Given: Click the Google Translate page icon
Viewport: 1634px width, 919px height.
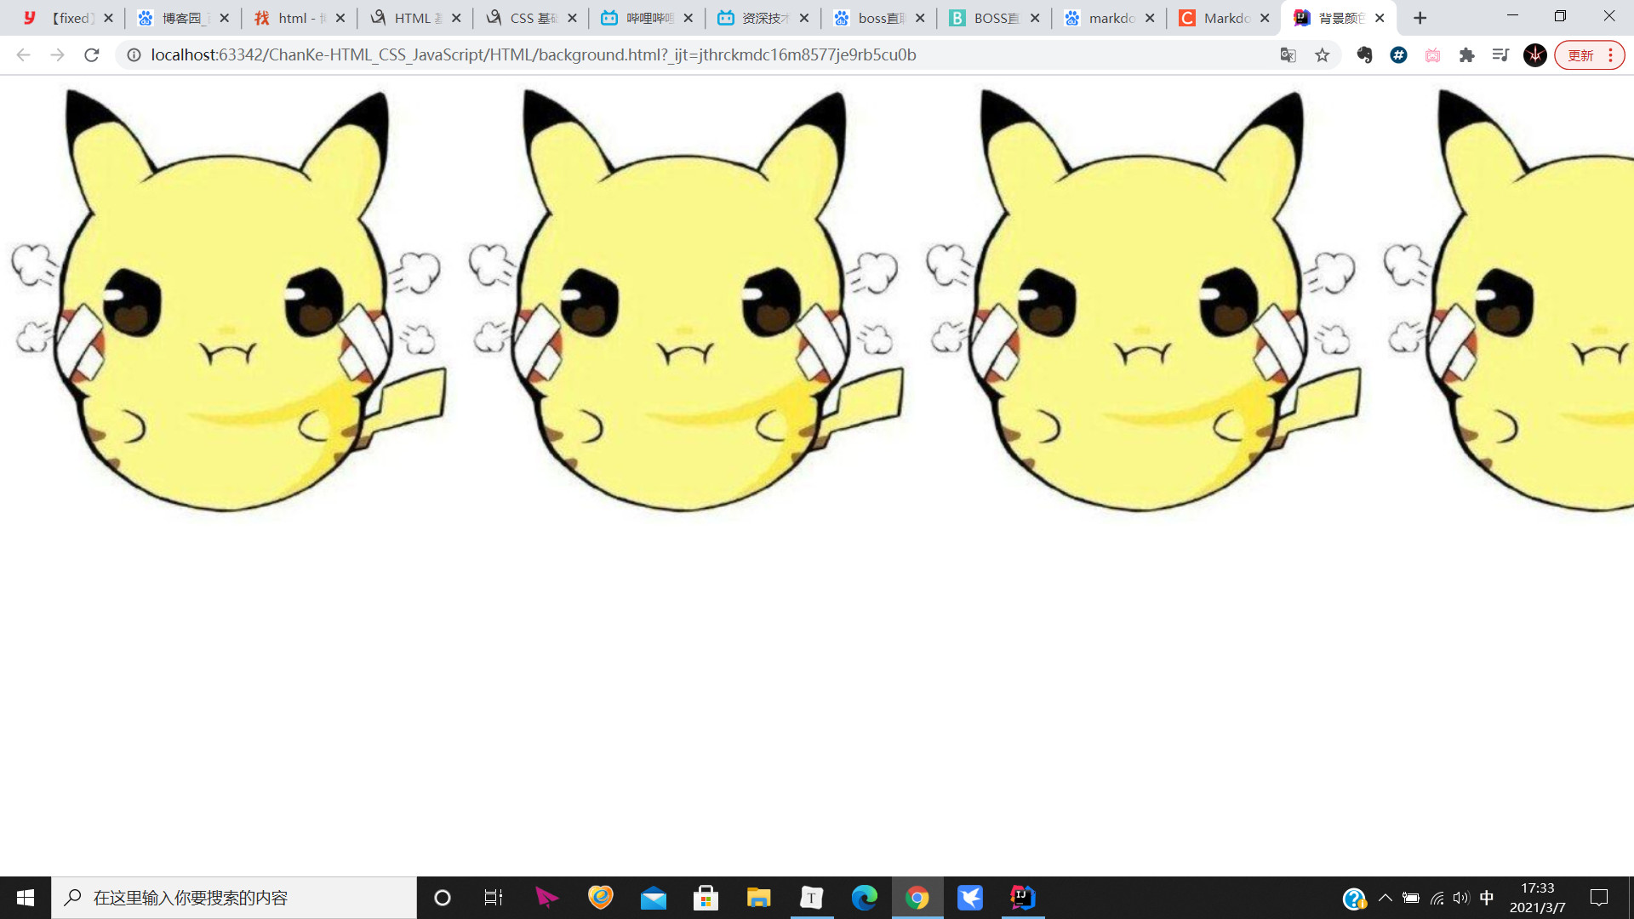Looking at the screenshot, I should 1288,55.
